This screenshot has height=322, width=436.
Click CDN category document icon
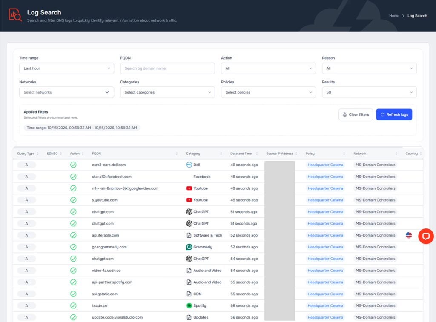(x=189, y=294)
